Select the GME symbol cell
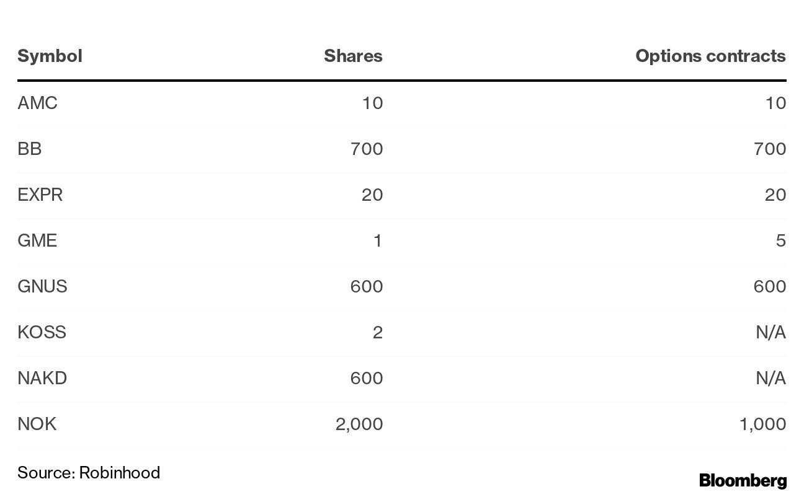This screenshot has width=804, height=497. [37, 240]
